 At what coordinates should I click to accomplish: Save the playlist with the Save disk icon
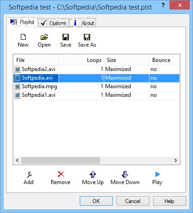pyautogui.click(x=66, y=37)
